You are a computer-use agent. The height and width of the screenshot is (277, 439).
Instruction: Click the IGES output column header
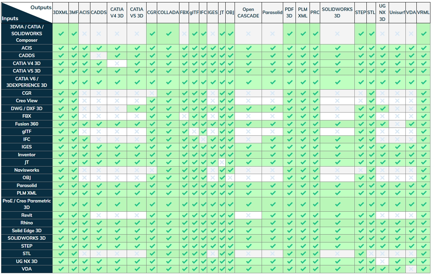(213, 12)
